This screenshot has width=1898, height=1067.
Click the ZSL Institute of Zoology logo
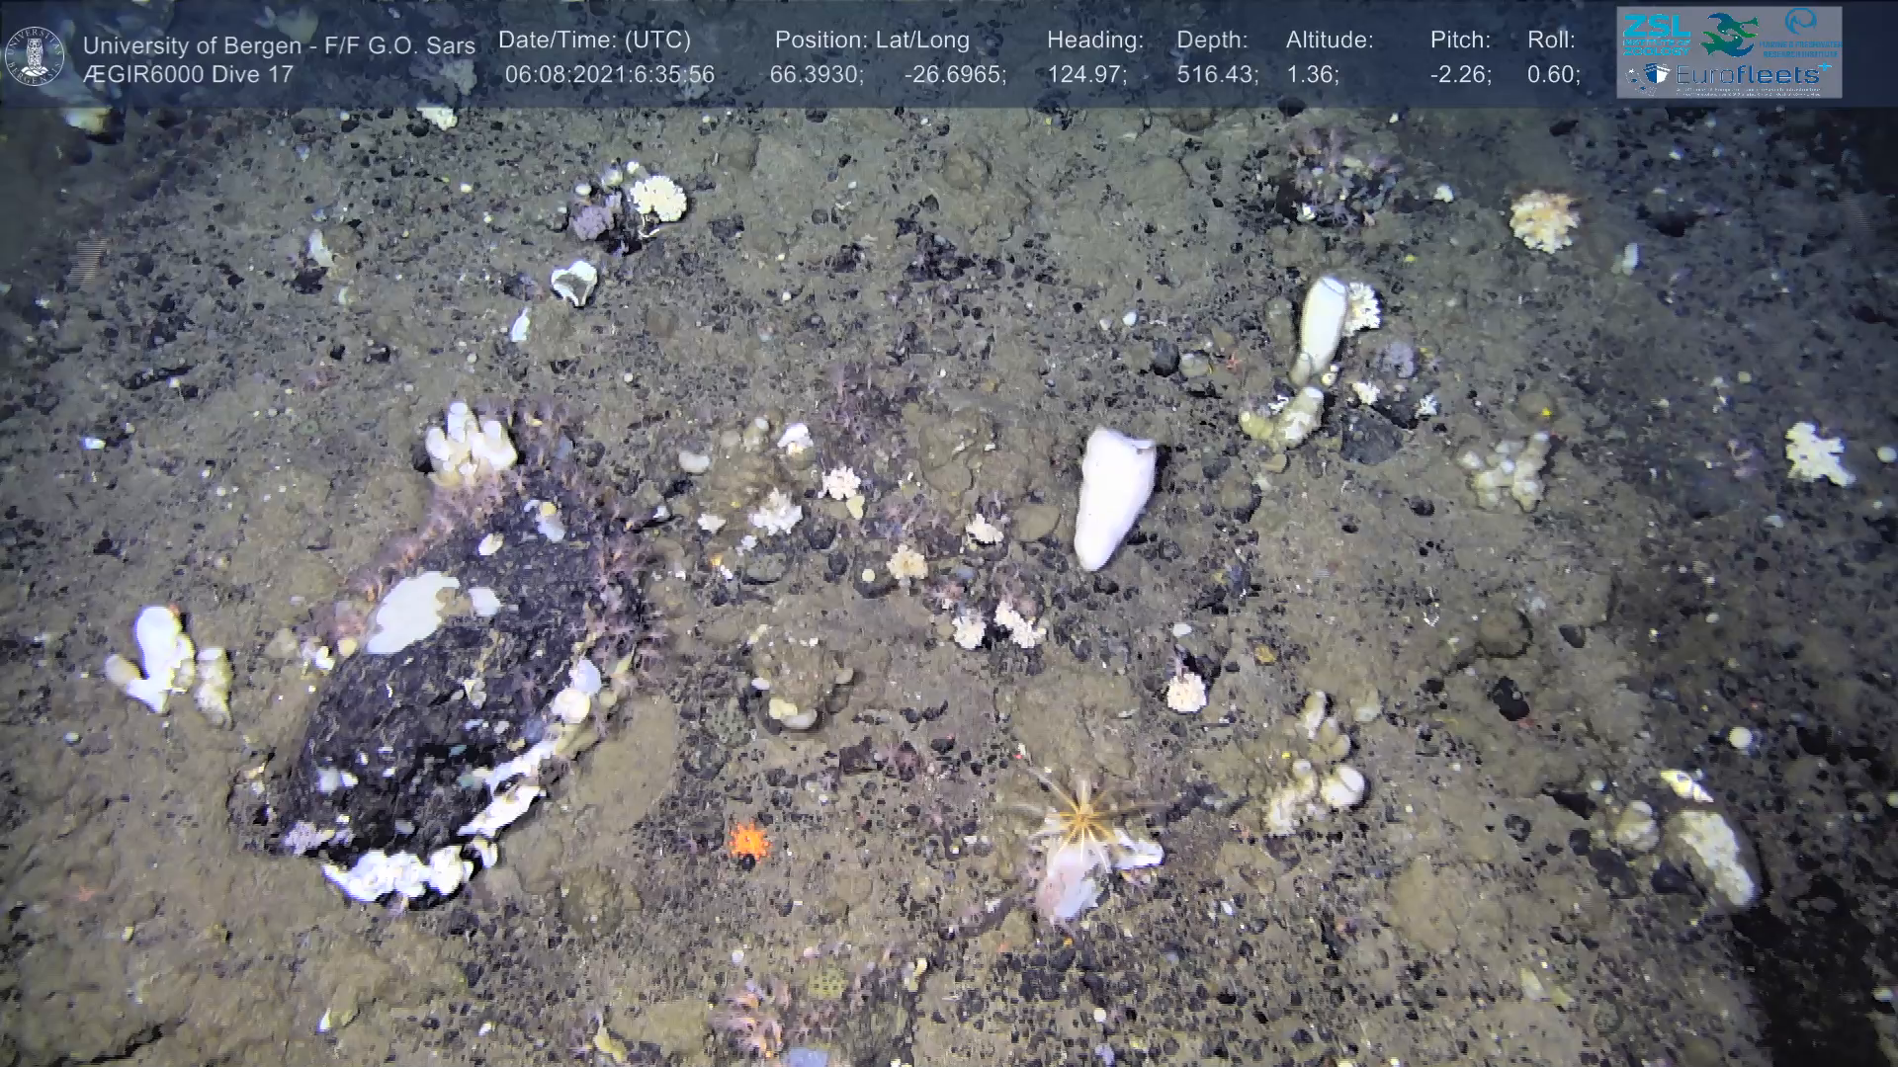click(x=1657, y=33)
